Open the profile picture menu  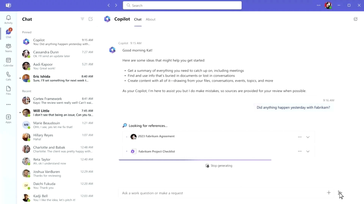point(328,5)
